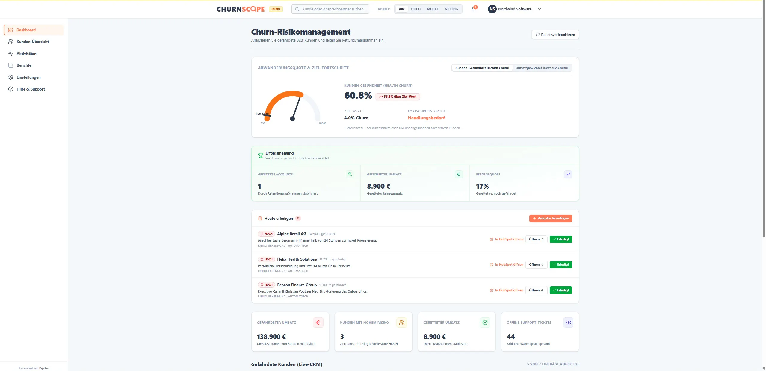This screenshot has width=766, height=371.
Task: Click Öffnen for Alpine Retail AG
Action: (536, 239)
